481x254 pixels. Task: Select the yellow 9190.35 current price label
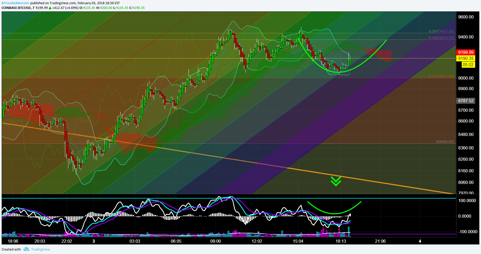coord(466,58)
